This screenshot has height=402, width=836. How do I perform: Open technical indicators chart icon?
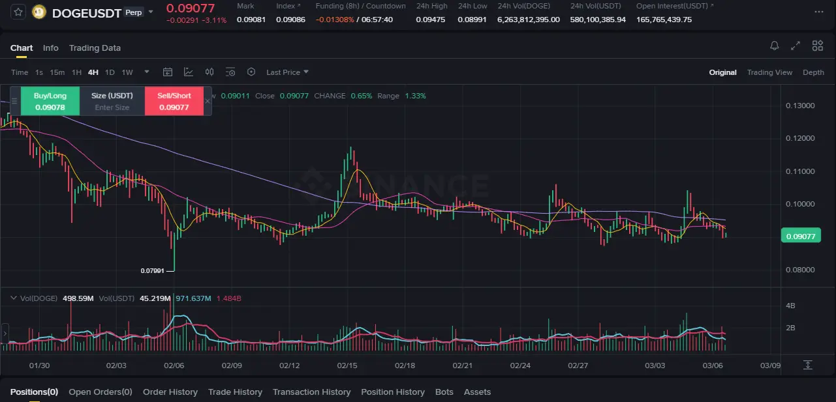[x=189, y=72]
